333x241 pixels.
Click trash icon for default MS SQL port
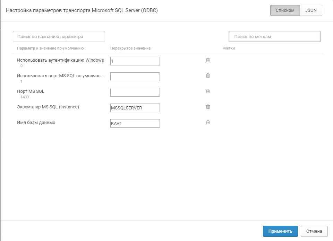click(x=208, y=75)
